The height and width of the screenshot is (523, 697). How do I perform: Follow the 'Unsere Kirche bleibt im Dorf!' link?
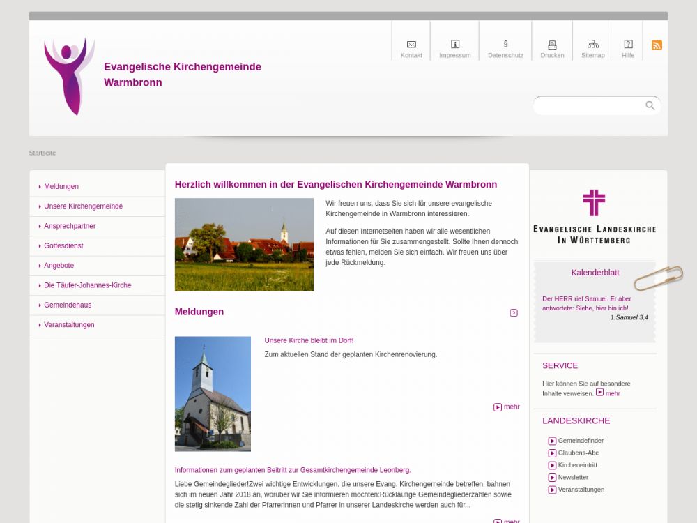point(309,340)
